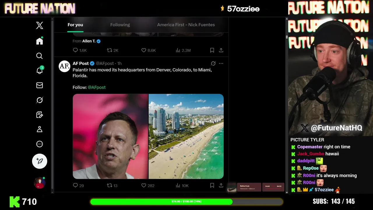The width and height of the screenshot is (373, 210).
Task: Click Palantir headquarters tweet text
Action: 142,73
